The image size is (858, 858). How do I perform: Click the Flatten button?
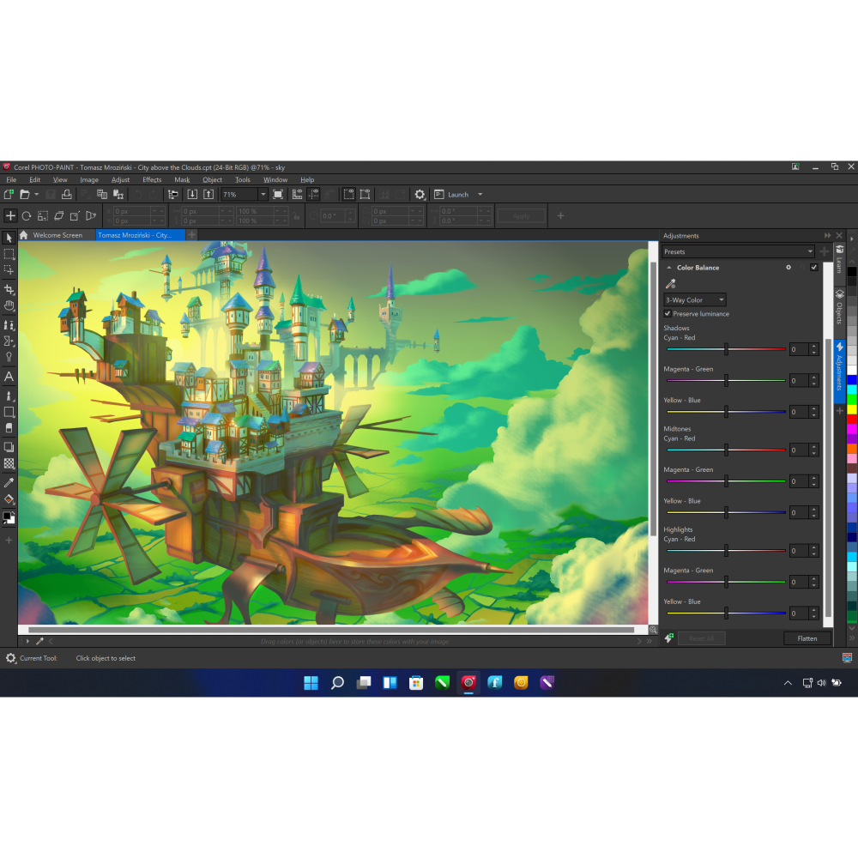807,638
